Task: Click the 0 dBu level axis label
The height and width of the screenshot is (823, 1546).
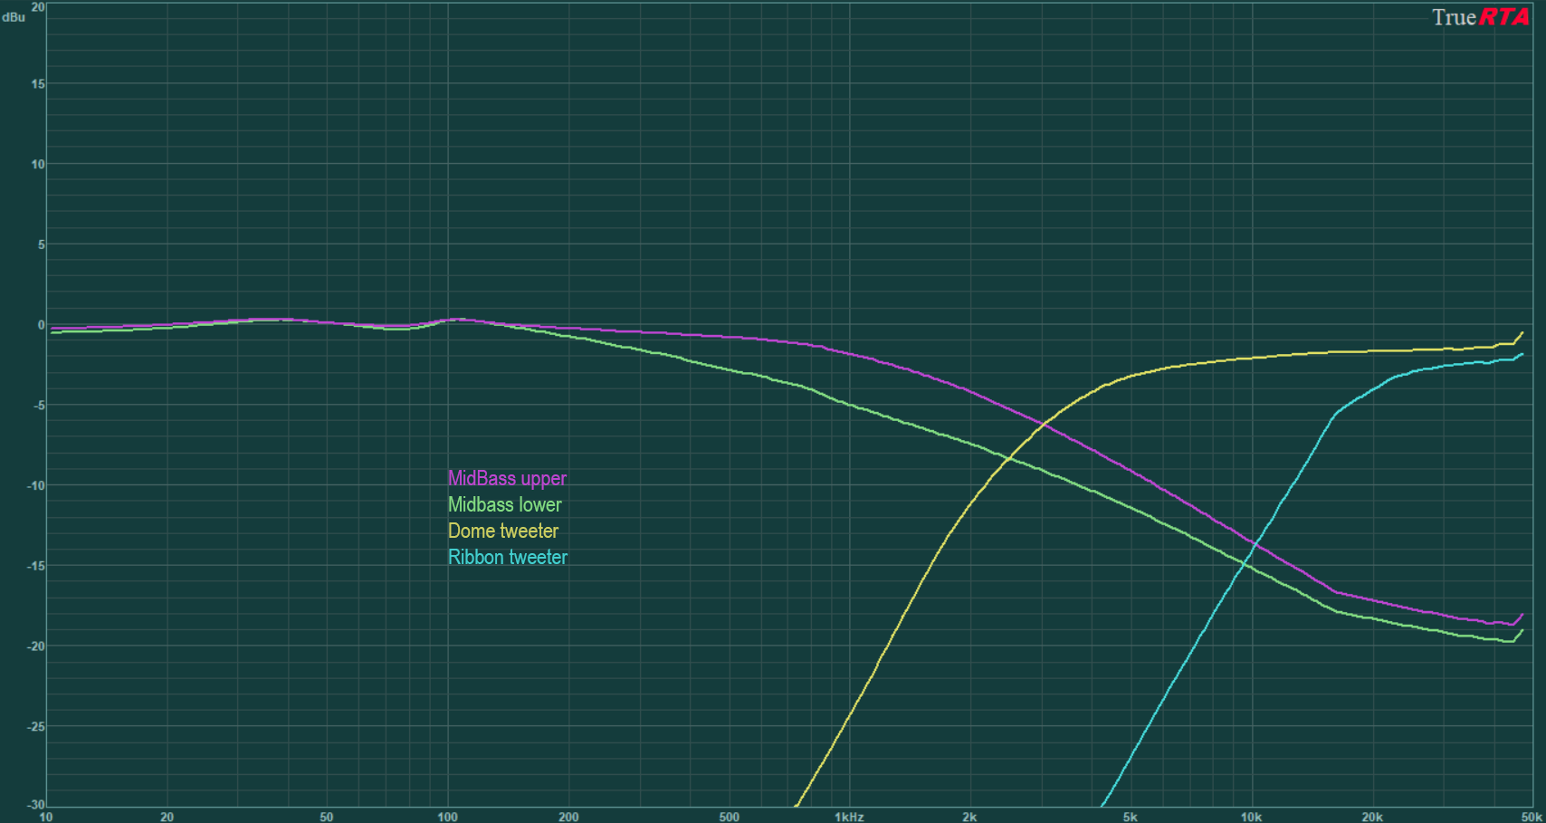Action: [x=41, y=325]
